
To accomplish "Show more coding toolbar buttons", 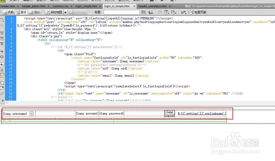I will coord(2,101).
